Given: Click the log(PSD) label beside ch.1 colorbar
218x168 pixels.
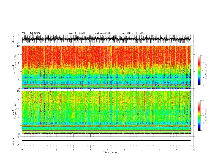Looking at the screenshot, I should [206, 72].
